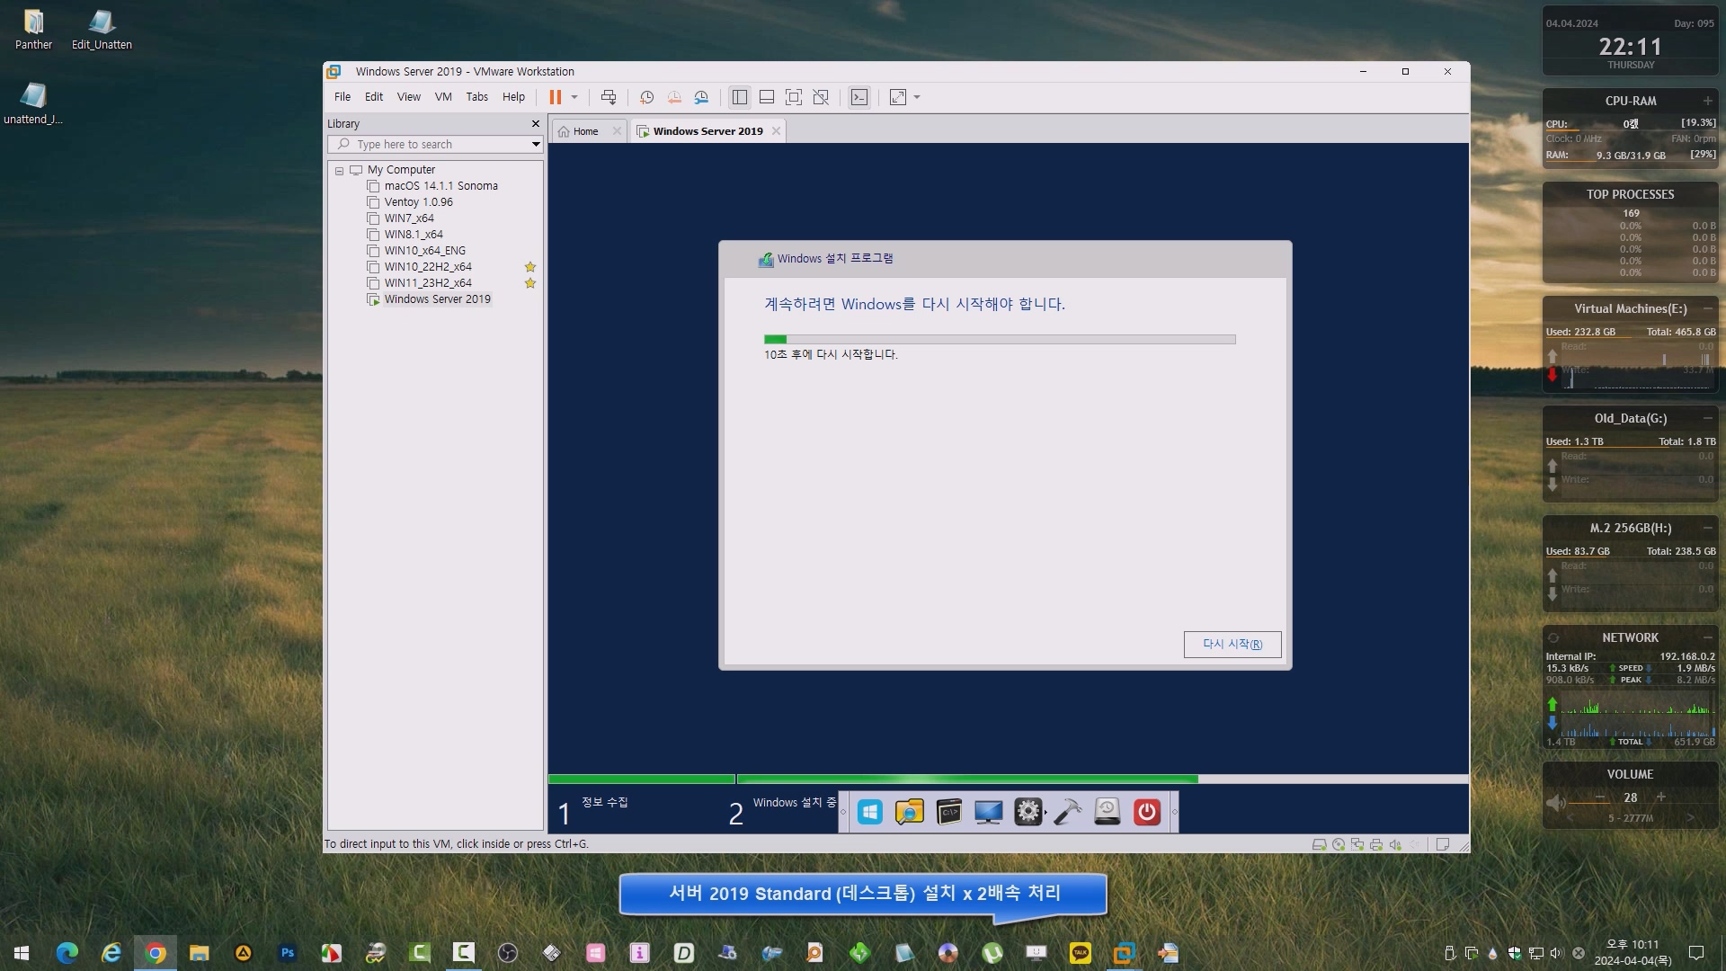Click the red power dock icon
Screen dimensions: 1726x971
click(1147, 813)
